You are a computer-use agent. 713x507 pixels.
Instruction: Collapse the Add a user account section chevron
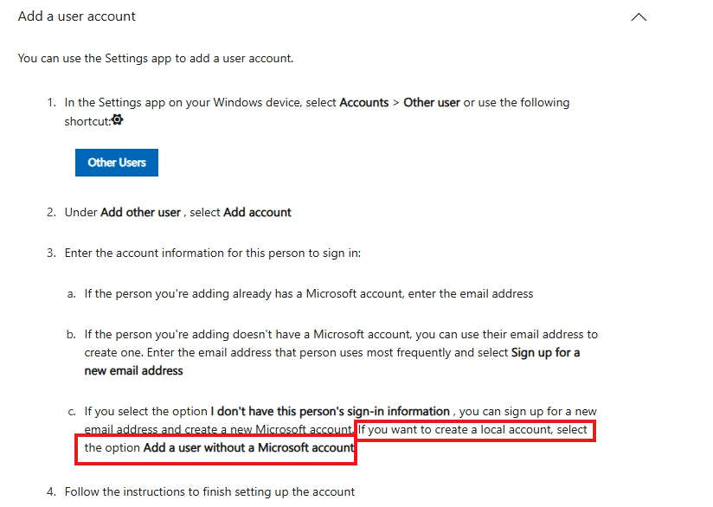tap(639, 17)
